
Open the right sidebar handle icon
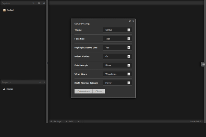[203, 64]
